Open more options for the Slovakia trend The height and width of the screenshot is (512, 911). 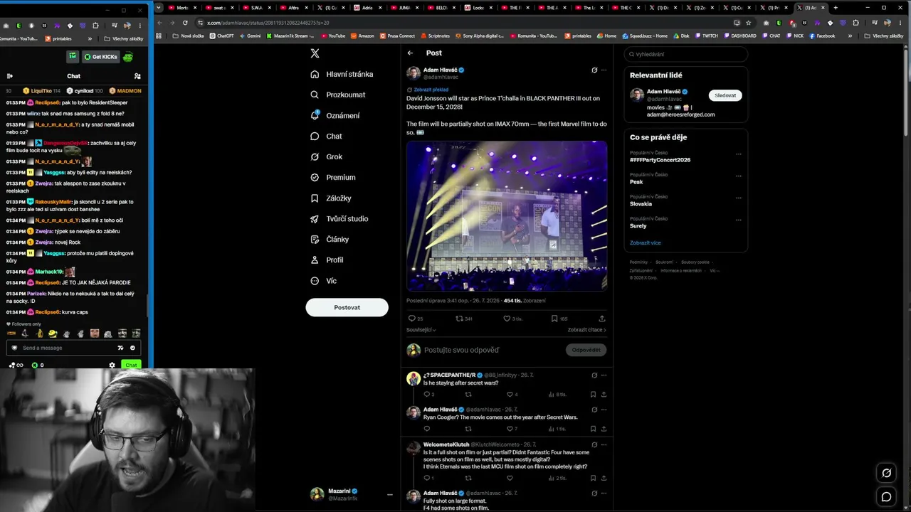[739, 198]
